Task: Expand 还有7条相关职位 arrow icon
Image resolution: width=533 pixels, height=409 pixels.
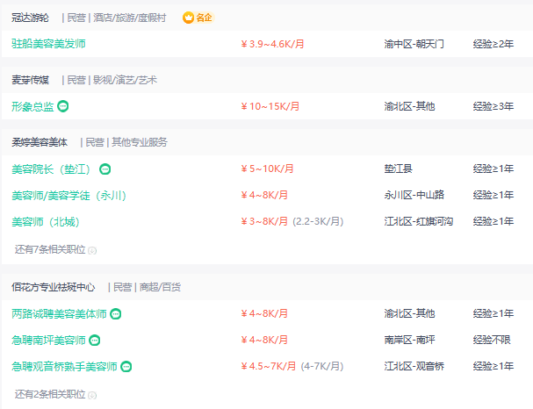Action: 92,251
